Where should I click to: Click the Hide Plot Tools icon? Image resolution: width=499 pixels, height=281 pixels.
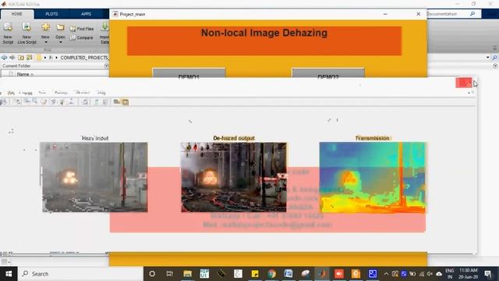click(117, 101)
